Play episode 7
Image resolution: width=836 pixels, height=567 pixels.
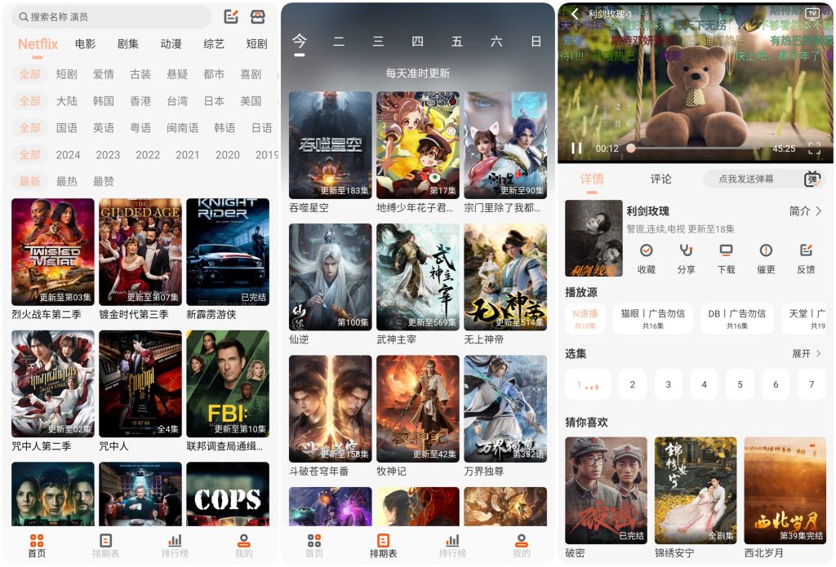coord(812,384)
